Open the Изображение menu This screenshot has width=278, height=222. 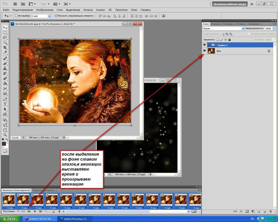pyautogui.click(x=45, y=10)
